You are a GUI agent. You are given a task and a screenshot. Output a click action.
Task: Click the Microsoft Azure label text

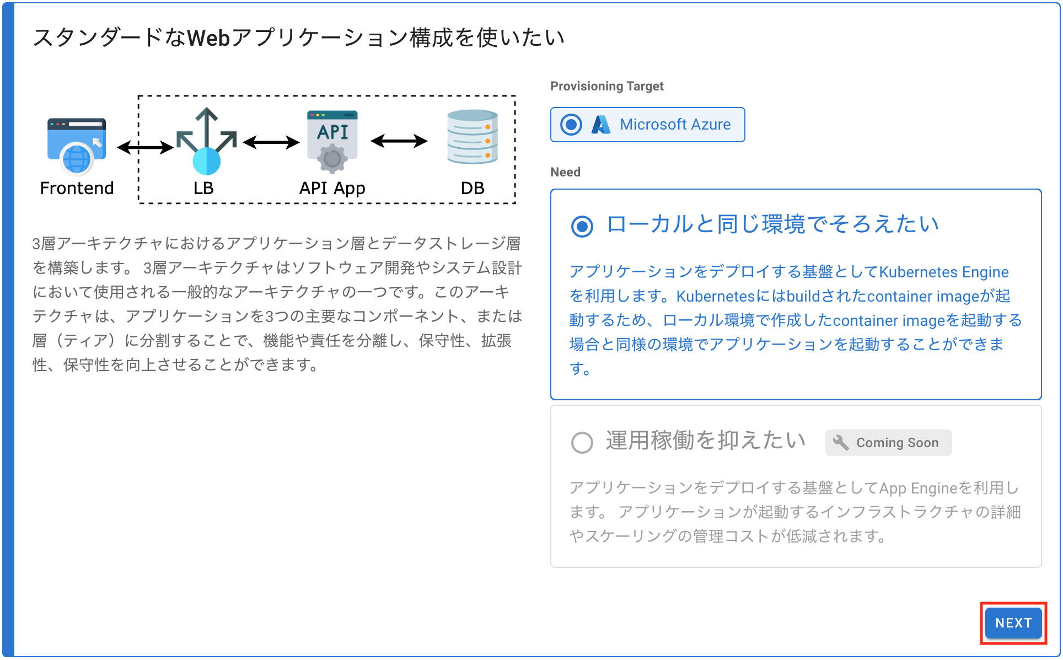(675, 125)
